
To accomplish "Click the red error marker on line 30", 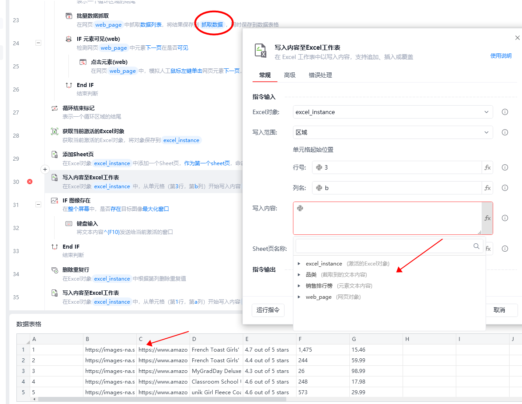I will pos(30,182).
